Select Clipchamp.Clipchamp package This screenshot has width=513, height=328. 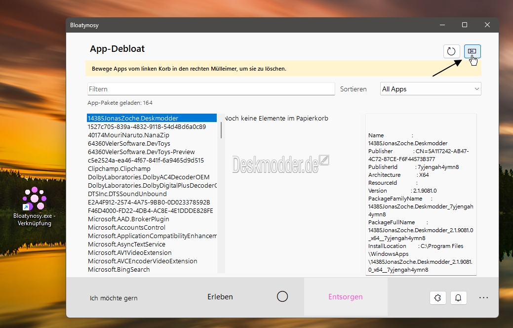[x=152, y=168]
